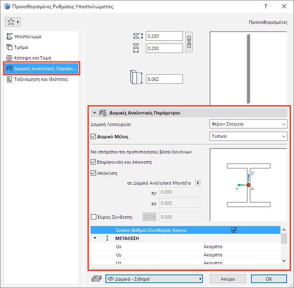Click the profile width dimension icon
Screen dimensions: 294x288
pos(136,48)
